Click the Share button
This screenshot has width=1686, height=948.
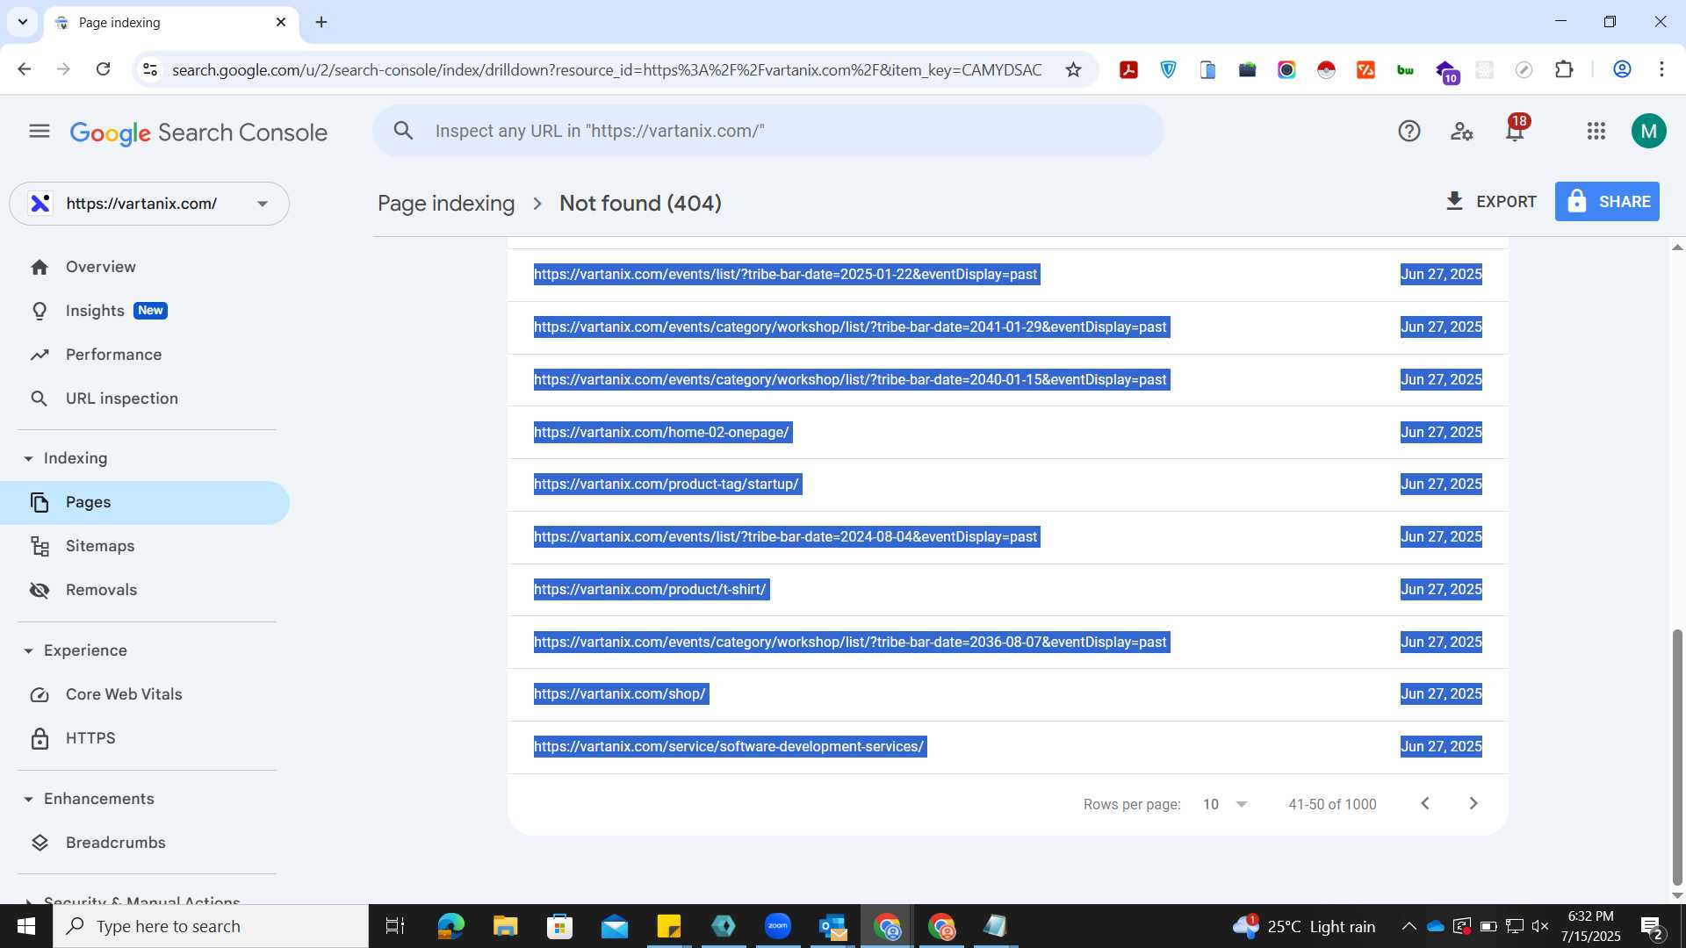pos(1607,202)
